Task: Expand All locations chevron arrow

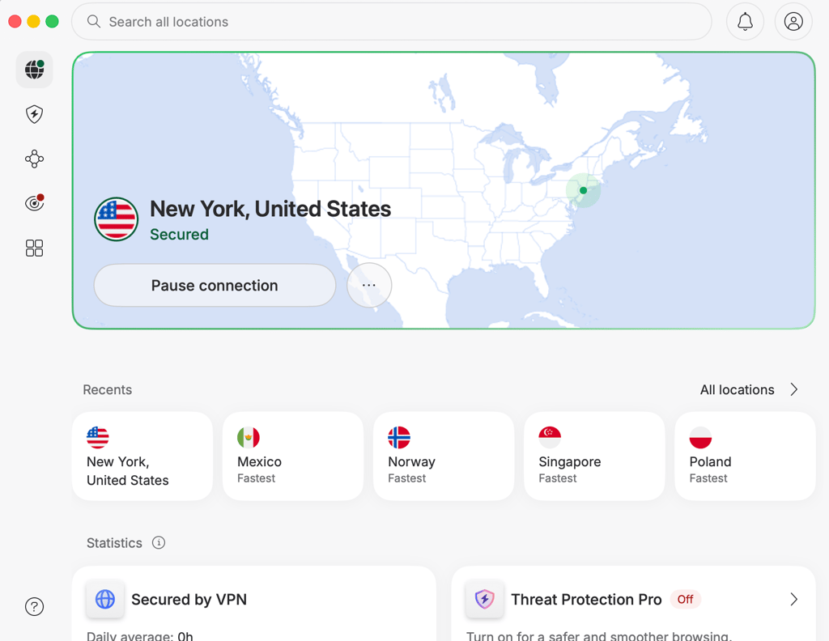Action: pyautogui.click(x=793, y=389)
